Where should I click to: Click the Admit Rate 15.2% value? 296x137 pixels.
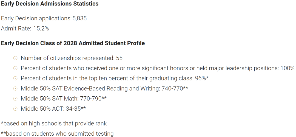pyautogui.click(x=41, y=29)
